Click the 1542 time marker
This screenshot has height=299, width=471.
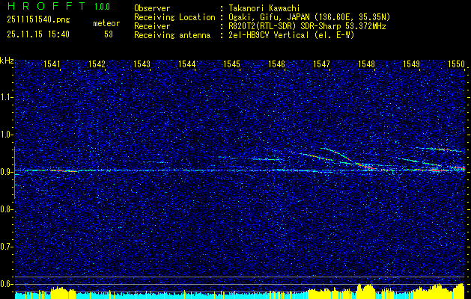click(x=97, y=64)
